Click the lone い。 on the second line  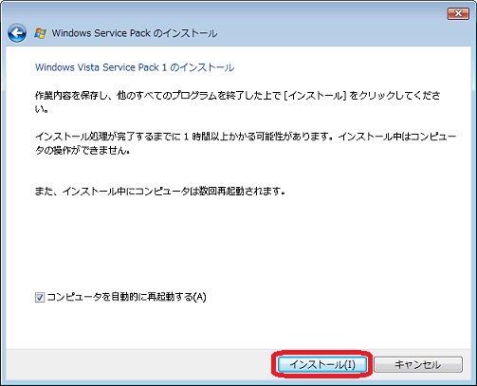[x=42, y=109]
